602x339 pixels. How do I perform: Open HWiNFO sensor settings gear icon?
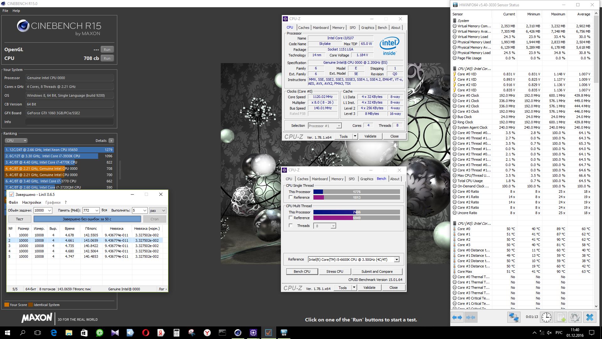click(575, 317)
